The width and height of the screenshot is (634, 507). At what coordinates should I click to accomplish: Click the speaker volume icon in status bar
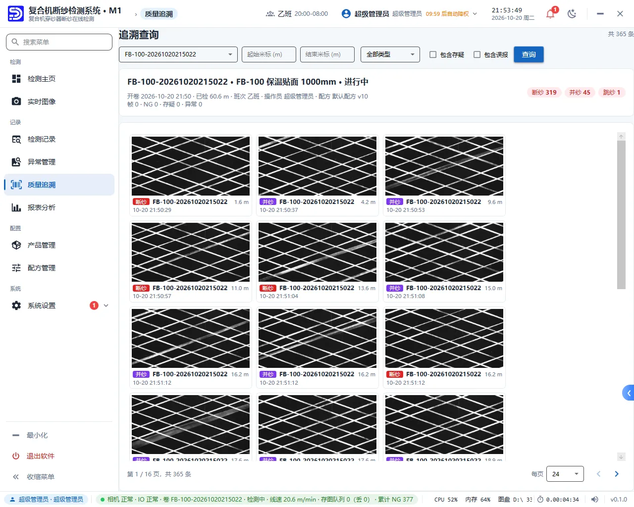tap(595, 500)
